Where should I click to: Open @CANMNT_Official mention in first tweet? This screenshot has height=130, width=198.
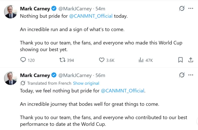[91, 16]
